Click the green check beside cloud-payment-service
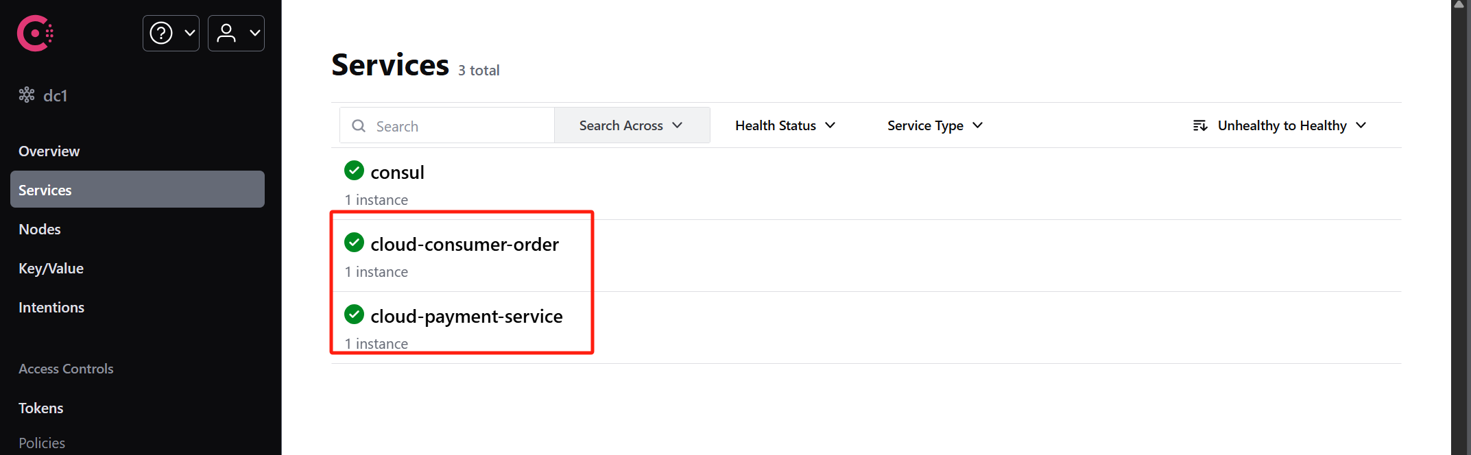This screenshot has height=455, width=1471. pyautogui.click(x=354, y=314)
